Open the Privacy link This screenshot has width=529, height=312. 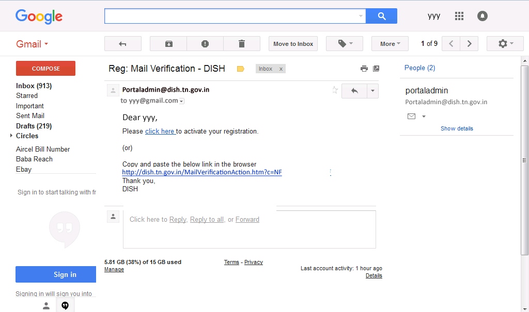point(253,262)
